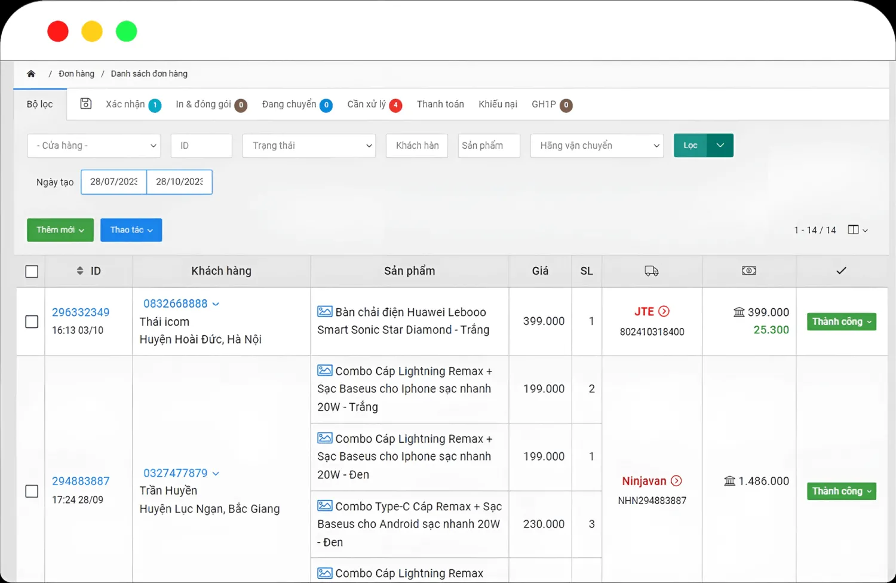896x583 pixels.
Task: Open the Thêm mới green button
Action: point(60,230)
